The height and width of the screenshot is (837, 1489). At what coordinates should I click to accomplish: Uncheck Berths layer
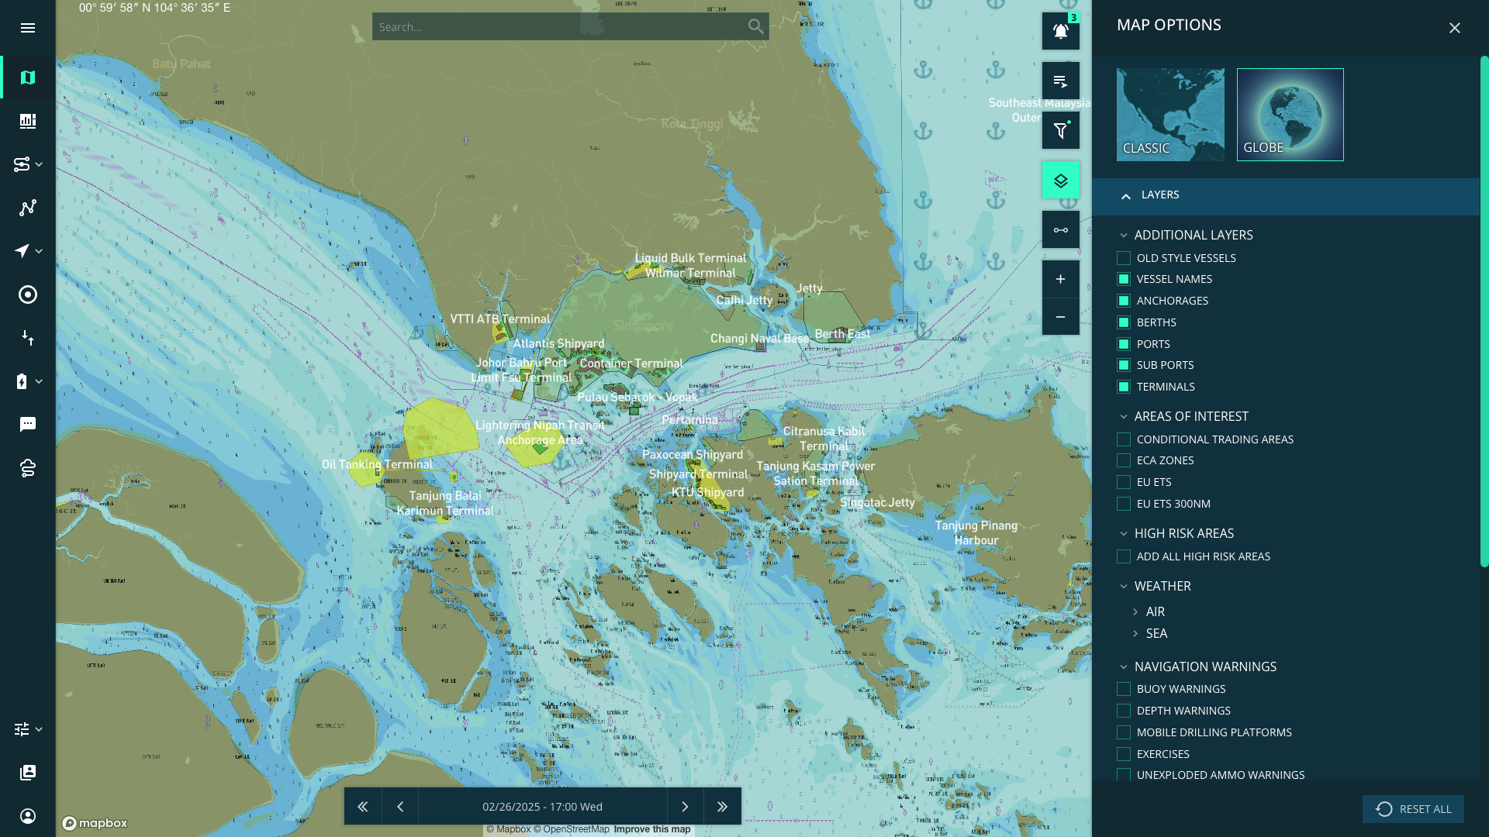(1123, 322)
